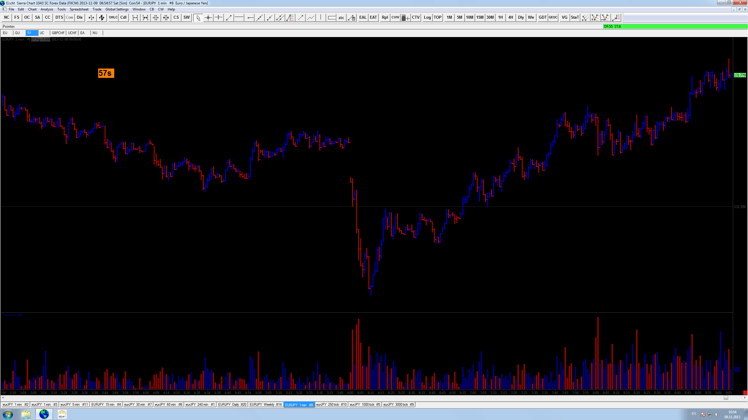Image resolution: width=748 pixels, height=420 pixels.
Task: Set timeframe with 15M button
Action: 480,17
